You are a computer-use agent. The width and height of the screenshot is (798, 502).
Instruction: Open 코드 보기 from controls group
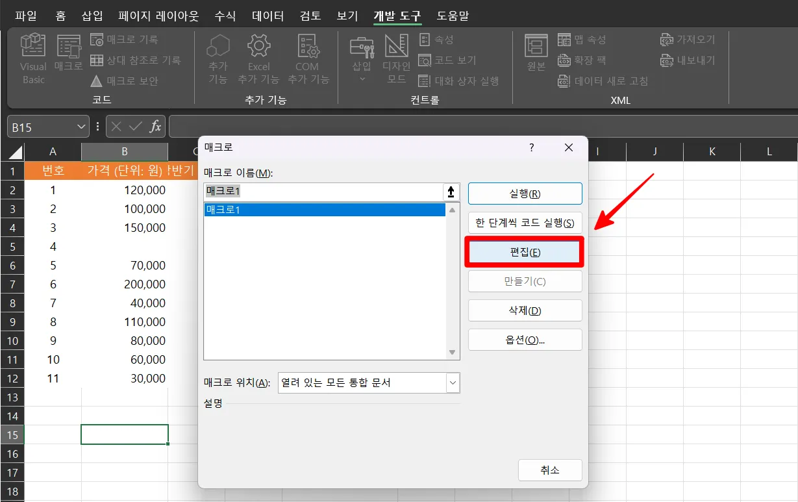click(440, 60)
